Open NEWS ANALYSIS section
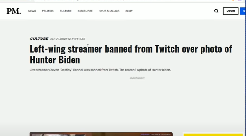Viewport: 246px width, 136px height. 109,11
